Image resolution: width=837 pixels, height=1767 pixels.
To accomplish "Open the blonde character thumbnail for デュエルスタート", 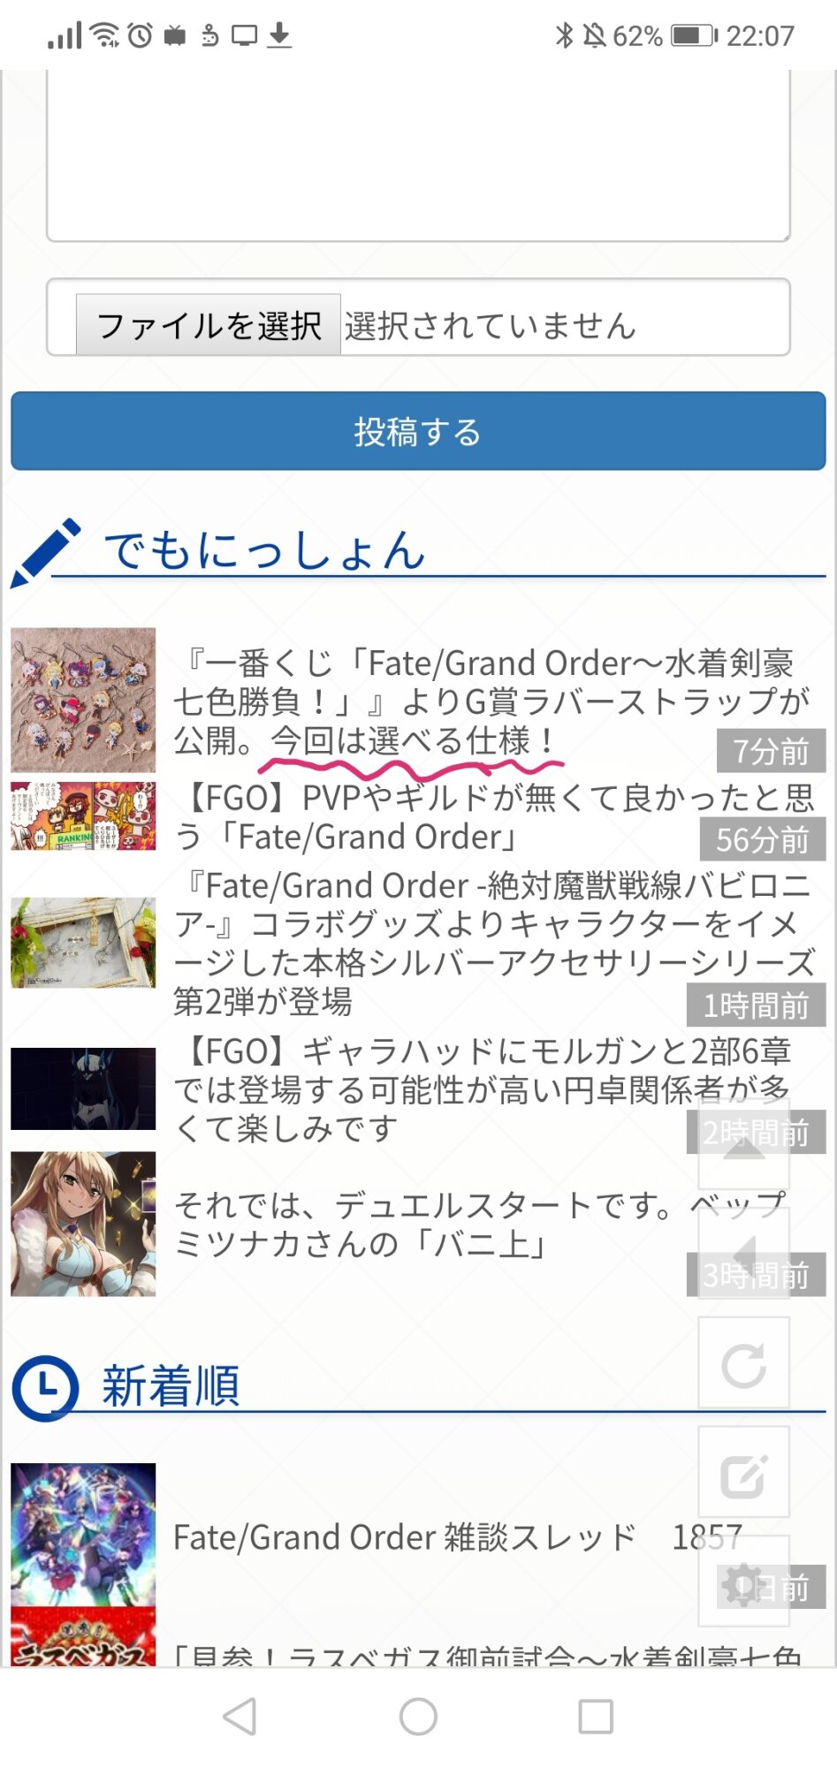I will [83, 1224].
